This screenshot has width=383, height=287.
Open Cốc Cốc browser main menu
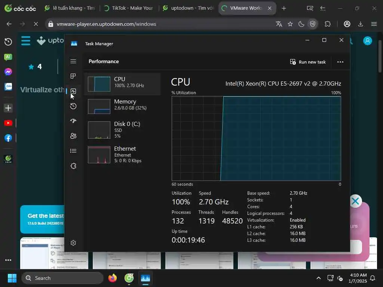click(374, 24)
